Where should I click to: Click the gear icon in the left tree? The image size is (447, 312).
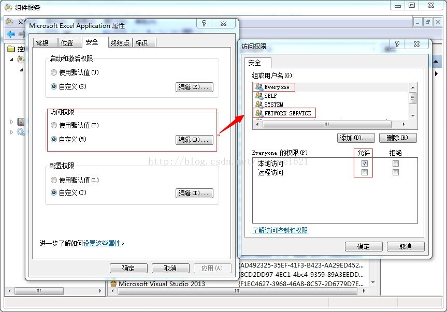pos(21,132)
